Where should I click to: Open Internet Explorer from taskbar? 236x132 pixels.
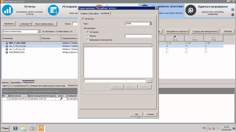coord(15,128)
